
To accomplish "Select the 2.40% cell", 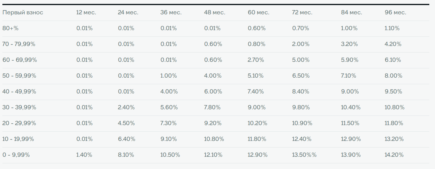I will pos(126,107).
